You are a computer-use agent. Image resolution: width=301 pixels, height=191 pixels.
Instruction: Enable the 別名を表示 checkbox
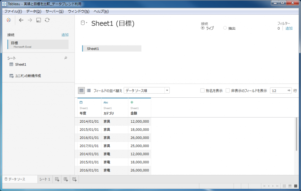tap(202, 91)
